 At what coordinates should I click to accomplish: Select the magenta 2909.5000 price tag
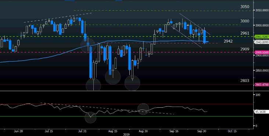(262, 53)
